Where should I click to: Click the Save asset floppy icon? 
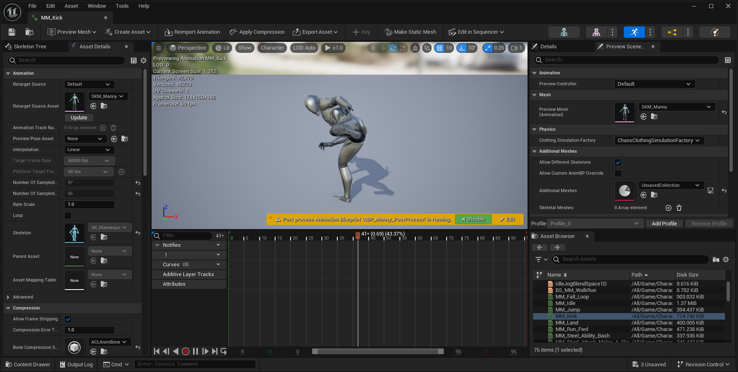click(x=12, y=32)
